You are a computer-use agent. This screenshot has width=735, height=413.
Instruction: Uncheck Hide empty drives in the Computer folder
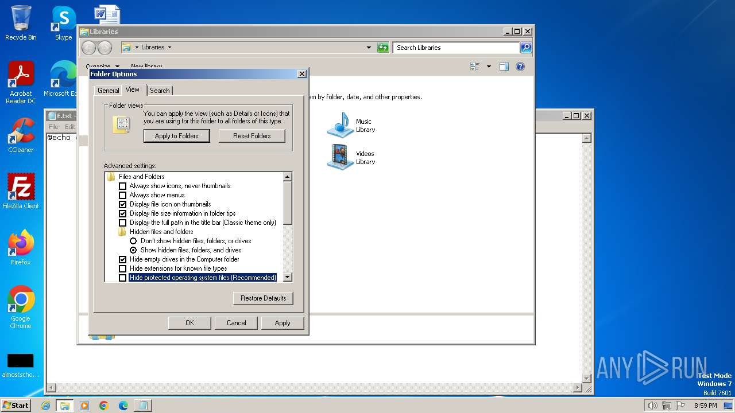click(122, 259)
